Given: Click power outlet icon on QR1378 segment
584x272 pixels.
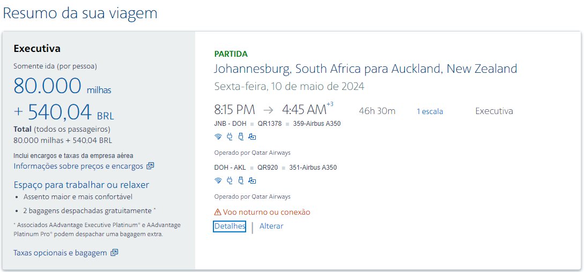Looking at the screenshot, I should click(x=230, y=137).
